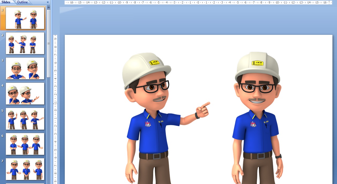Switch to the Outline tab
337x184 pixels.
pos(22,2)
